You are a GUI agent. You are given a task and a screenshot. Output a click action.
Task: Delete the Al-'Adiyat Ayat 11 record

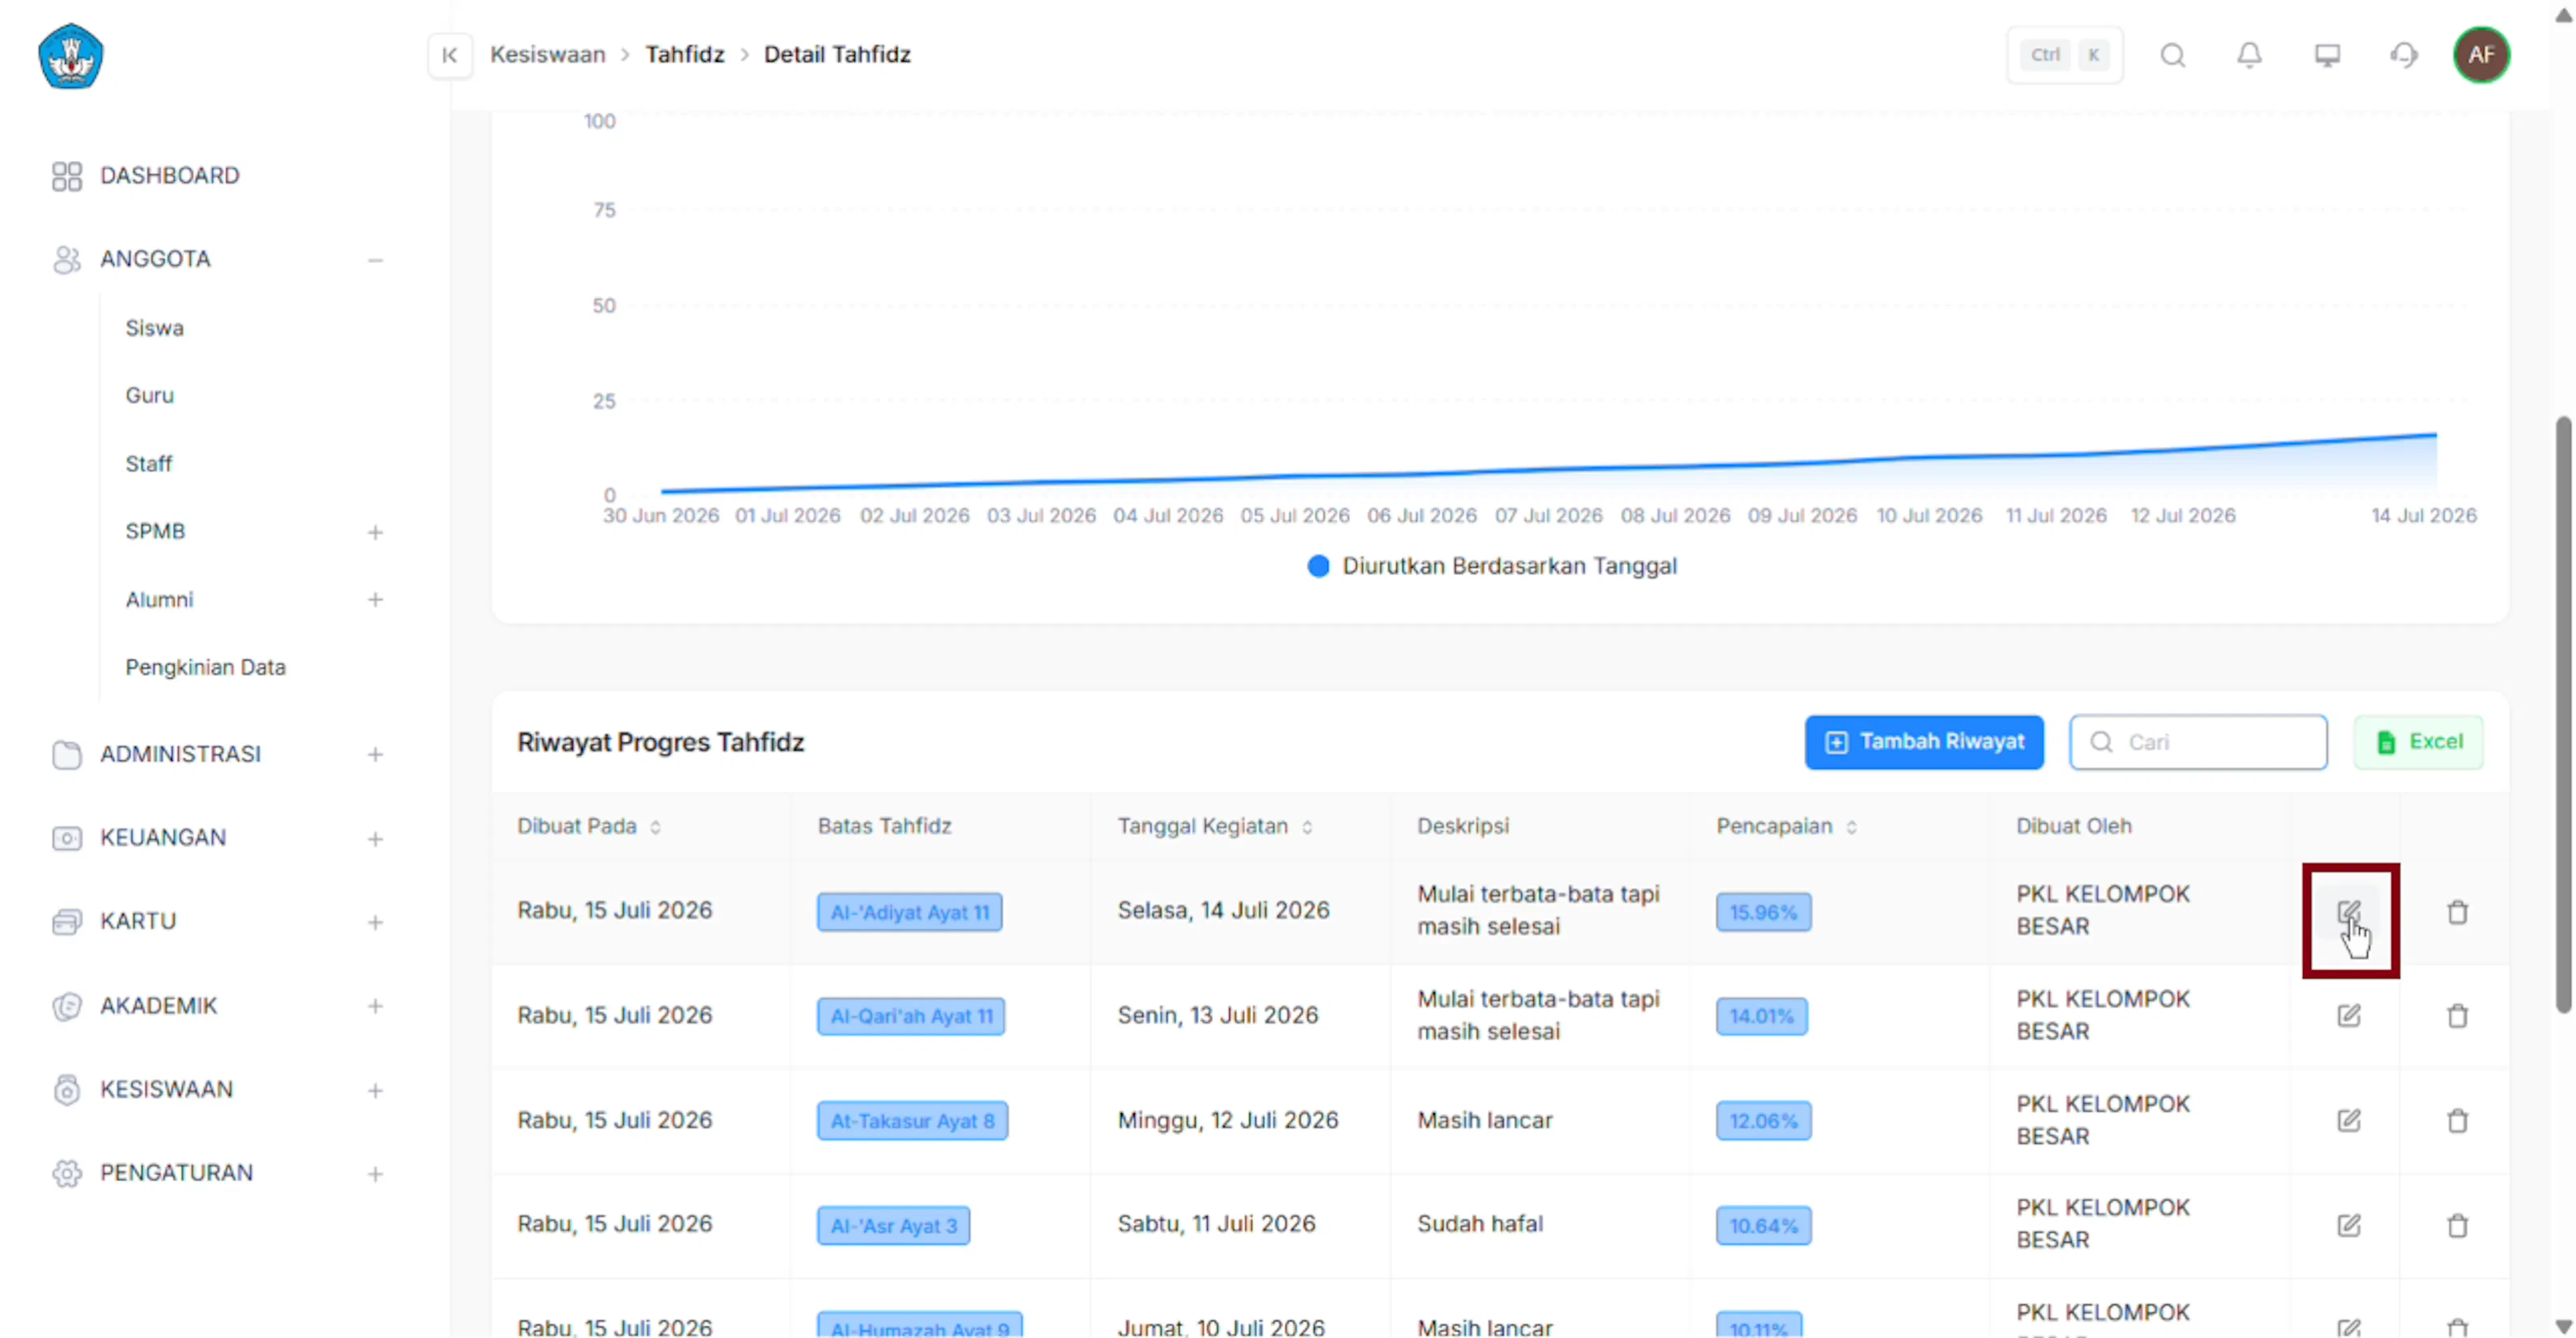pos(2457,912)
